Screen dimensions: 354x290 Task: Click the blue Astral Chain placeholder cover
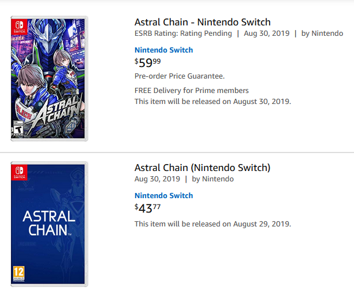49,224
